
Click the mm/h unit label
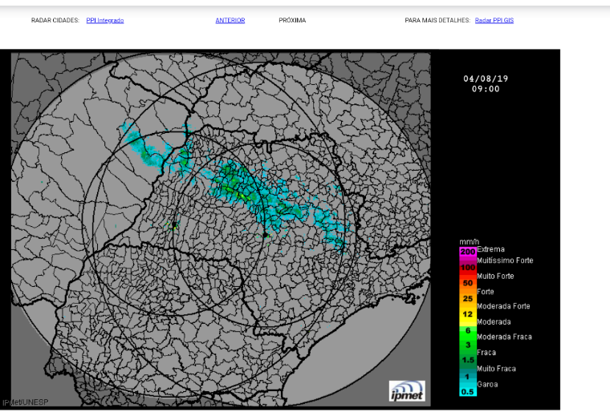click(x=469, y=242)
